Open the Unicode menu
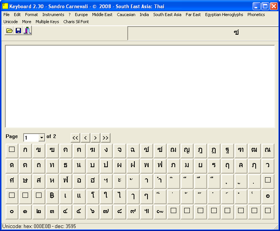Viewport: 280px width, 231px height. pos(10,22)
